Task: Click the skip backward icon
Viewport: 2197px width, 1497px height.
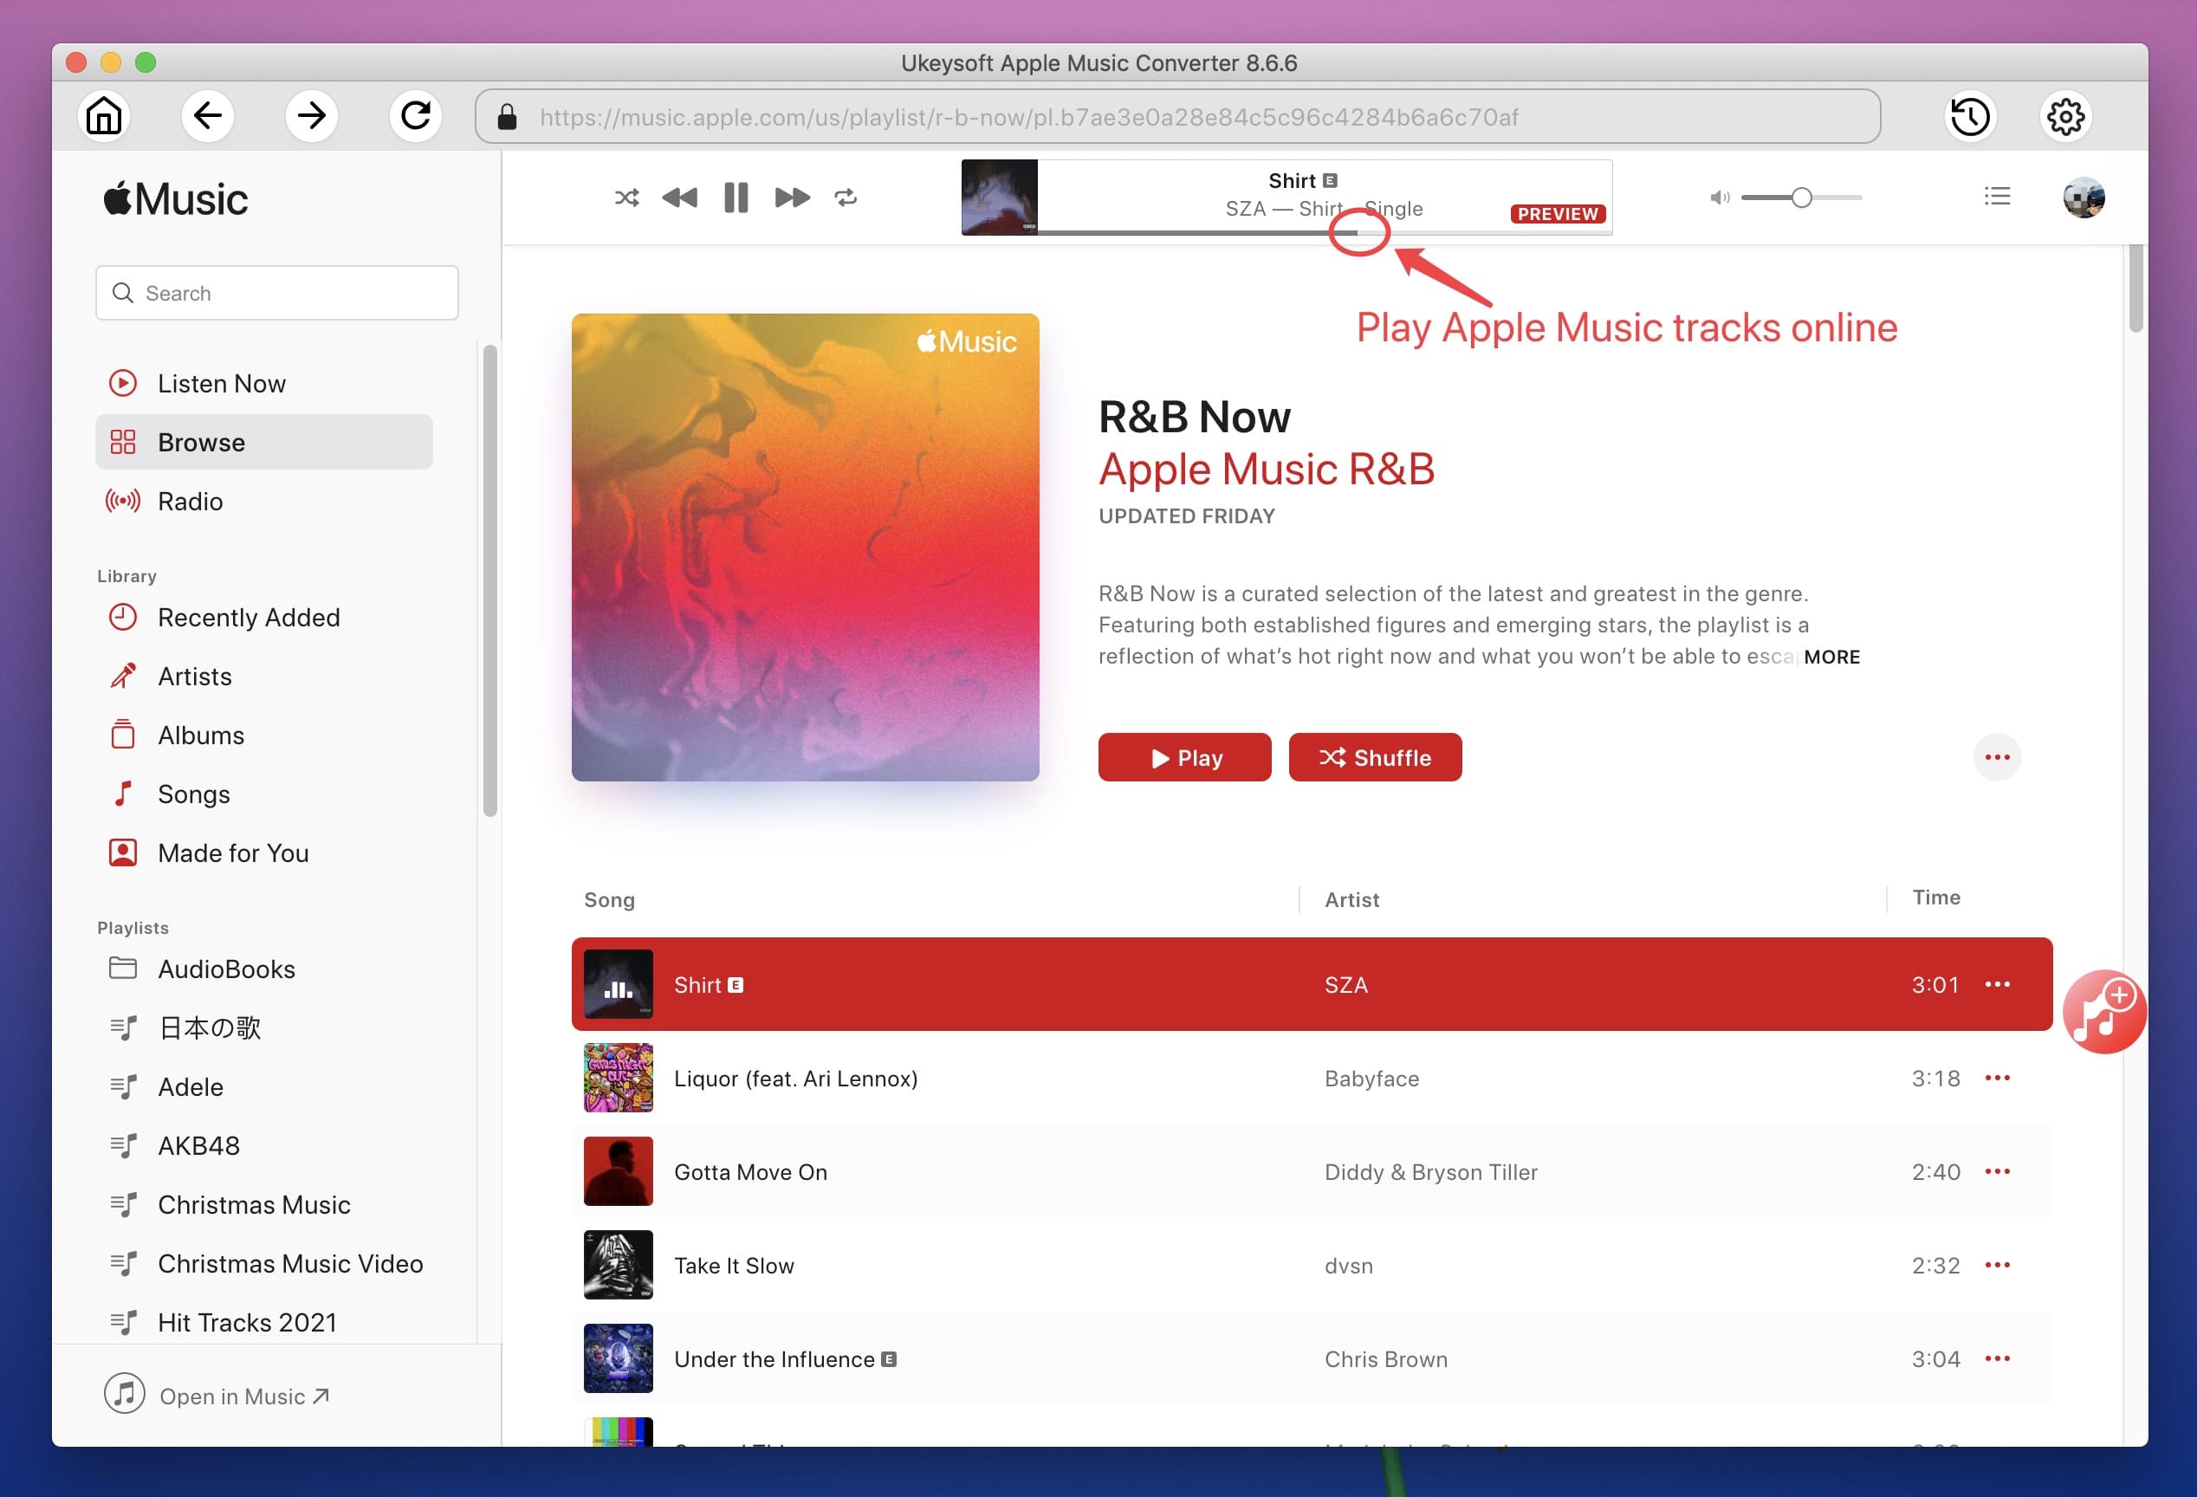Action: (x=677, y=197)
